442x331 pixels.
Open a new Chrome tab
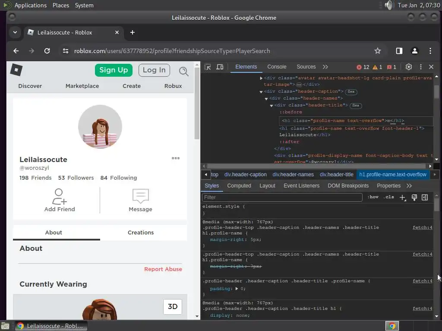pyautogui.click(x=132, y=32)
